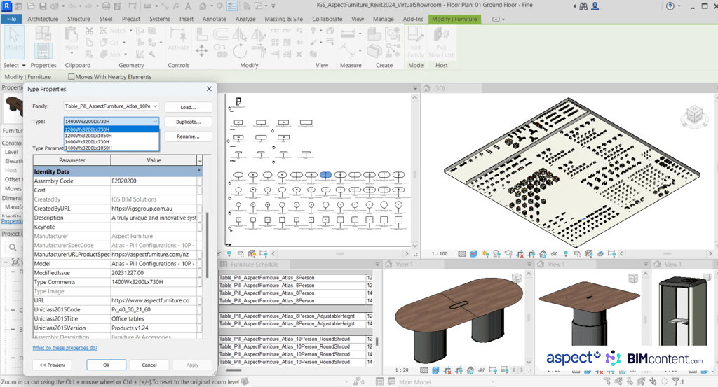Toggle the URL row end checkbox
This screenshot has height=387, width=718.
click(x=199, y=300)
